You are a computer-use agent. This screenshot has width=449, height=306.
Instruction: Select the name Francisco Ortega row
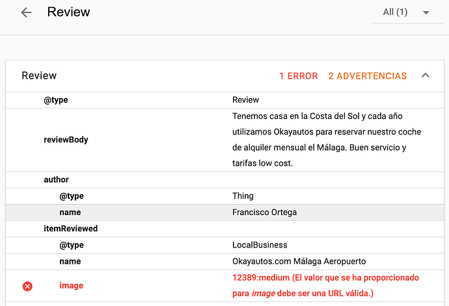pos(224,212)
